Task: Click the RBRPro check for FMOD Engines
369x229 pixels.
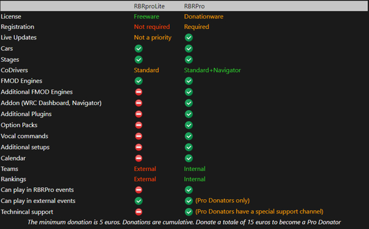Action: (189, 81)
